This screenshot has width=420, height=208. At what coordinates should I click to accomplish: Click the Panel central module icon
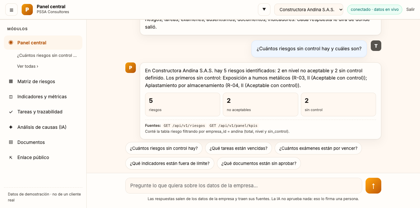pyautogui.click(x=11, y=43)
